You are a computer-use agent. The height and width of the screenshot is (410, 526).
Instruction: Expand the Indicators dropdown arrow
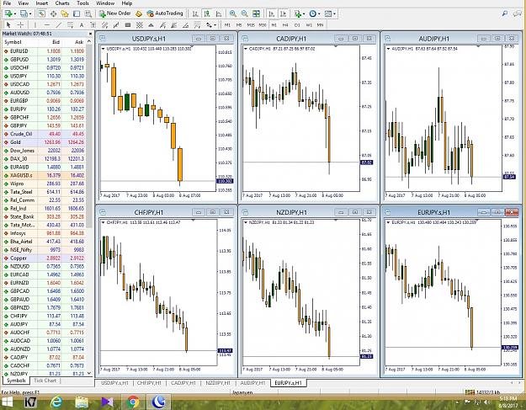pyautogui.click(x=304, y=14)
